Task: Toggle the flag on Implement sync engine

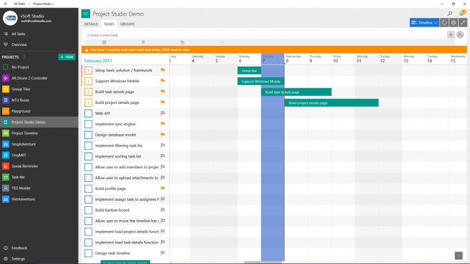Action: [x=162, y=124]
